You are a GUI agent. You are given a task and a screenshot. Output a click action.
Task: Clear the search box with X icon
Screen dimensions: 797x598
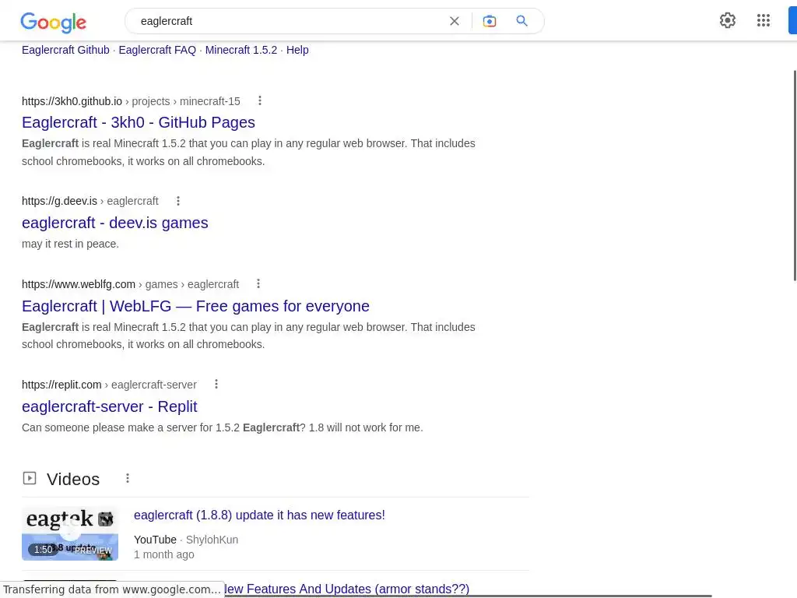click(455, 21)
